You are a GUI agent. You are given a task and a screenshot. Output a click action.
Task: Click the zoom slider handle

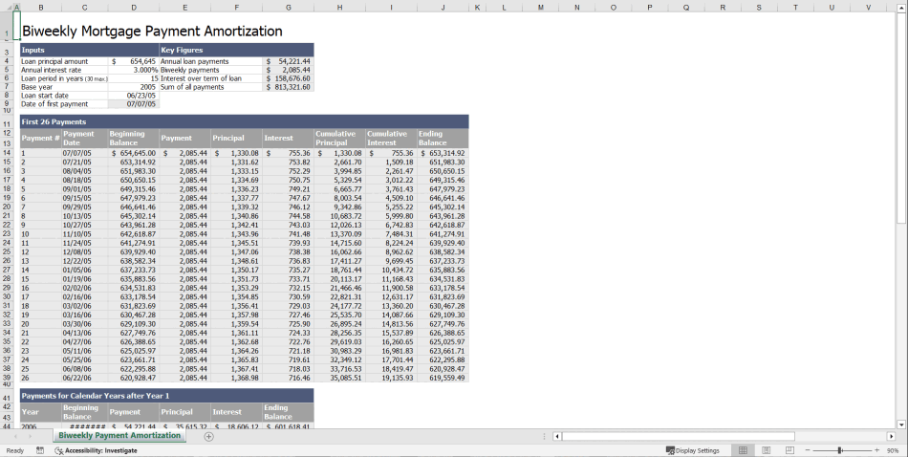coord(840,450)
